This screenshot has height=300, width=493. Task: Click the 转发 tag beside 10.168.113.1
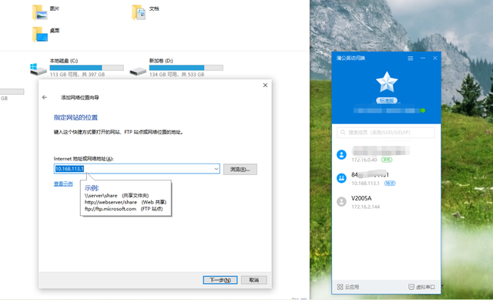click(x=390, y=184)
